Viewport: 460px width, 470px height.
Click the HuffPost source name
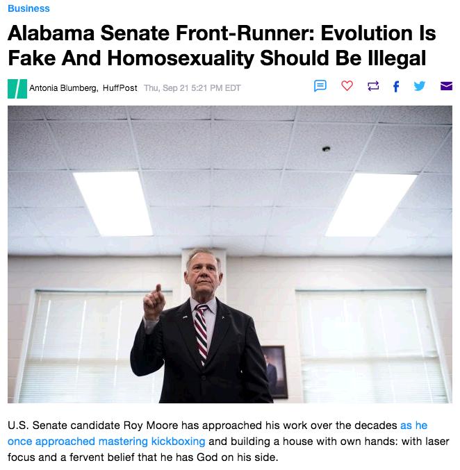[x=120, y=88]
